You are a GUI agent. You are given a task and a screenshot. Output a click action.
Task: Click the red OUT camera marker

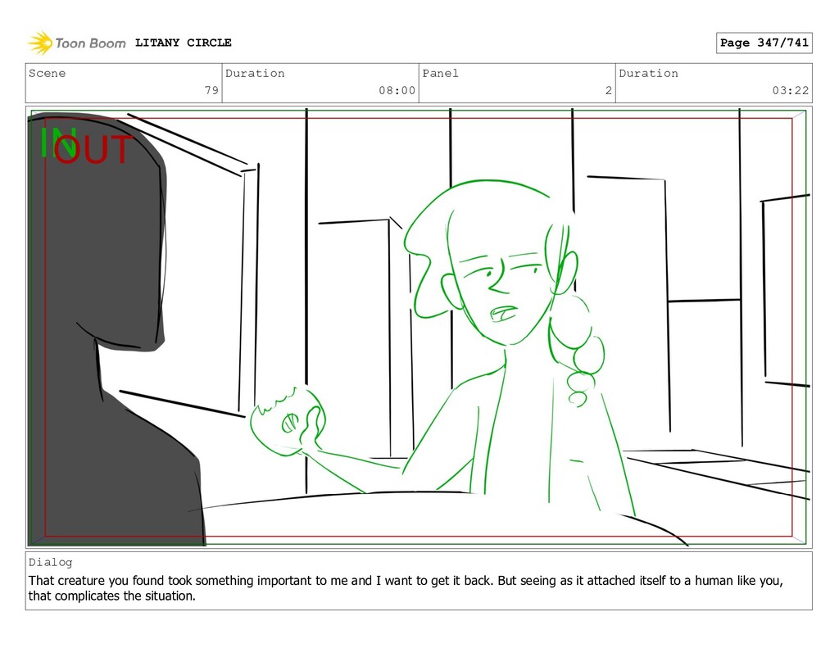tap(92, 150)
